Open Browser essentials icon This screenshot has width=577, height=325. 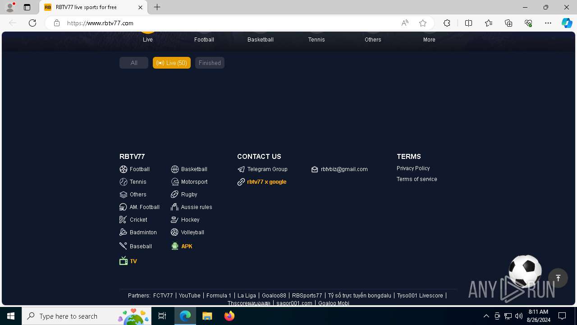click(x=528, y=23)
